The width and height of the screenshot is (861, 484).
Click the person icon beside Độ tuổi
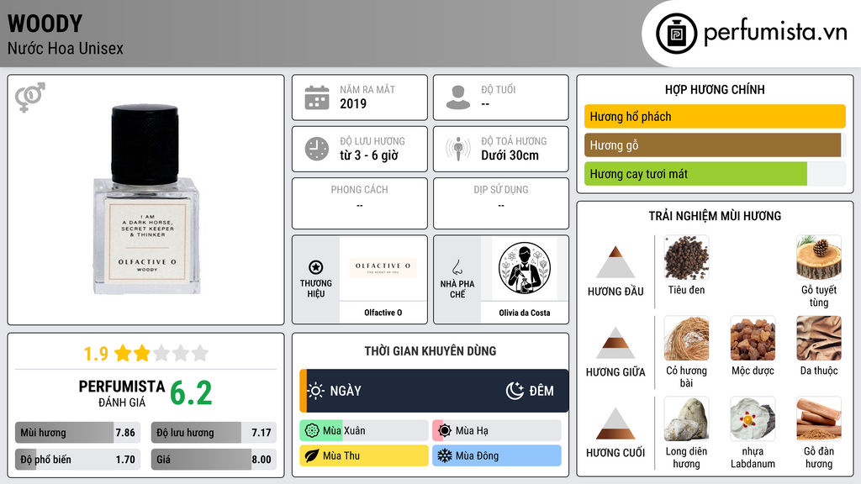[x=458, y=97]
